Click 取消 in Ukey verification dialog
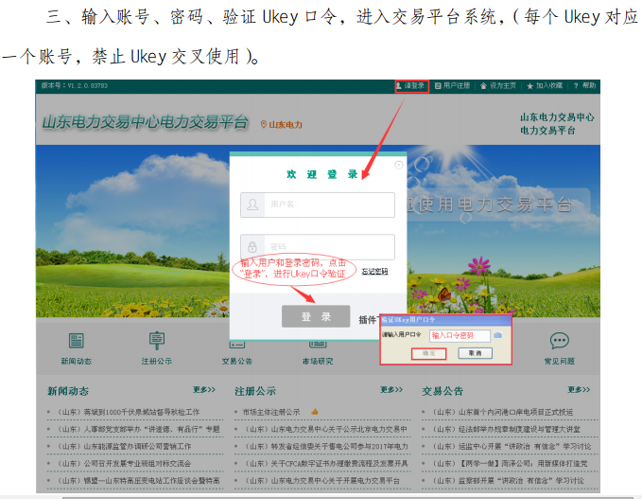This screenshot has height=499, width=642. tap(475, 353)
